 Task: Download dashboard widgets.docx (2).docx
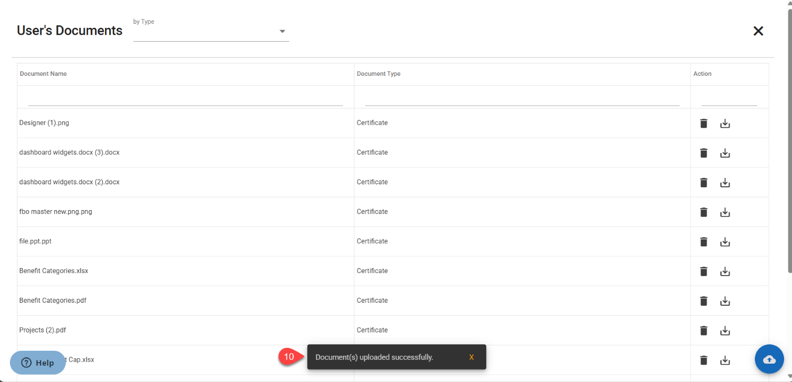725,183
